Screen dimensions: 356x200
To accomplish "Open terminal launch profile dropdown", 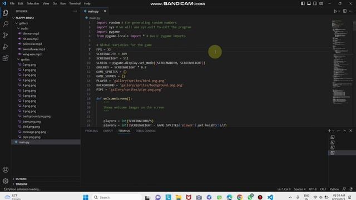I will pyautogui.click(x=333, y=131).
